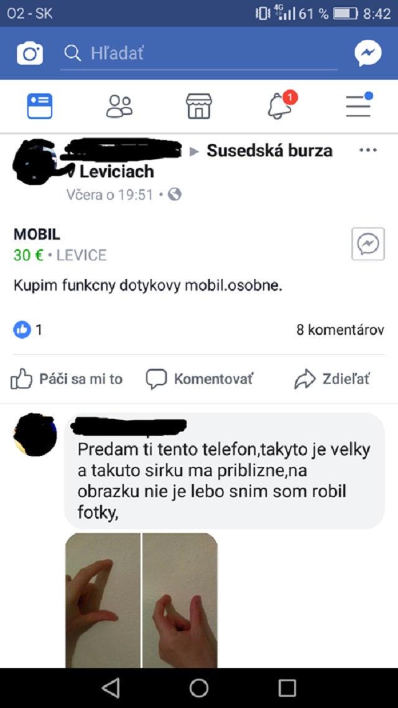Viewport: 398px width, 708px height.
Task: Message seller via Messenger icon box
Action: pyautogui.click(x=368, y=244)
